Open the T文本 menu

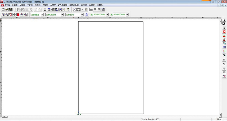coord(30,5)
